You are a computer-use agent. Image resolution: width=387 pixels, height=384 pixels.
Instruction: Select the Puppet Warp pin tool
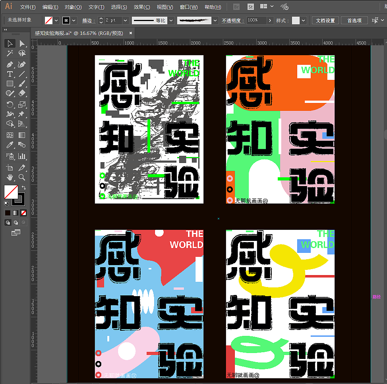[x=22, y=114]
